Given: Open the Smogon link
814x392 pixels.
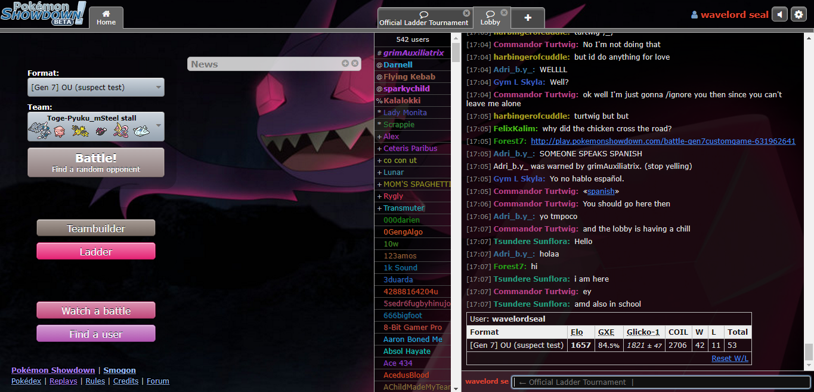Looking at the screenshot, I should 120,370.
